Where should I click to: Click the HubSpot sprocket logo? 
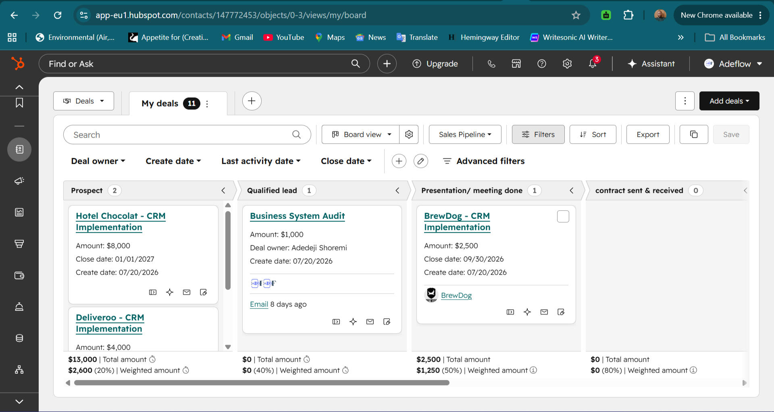coord(18,64)
